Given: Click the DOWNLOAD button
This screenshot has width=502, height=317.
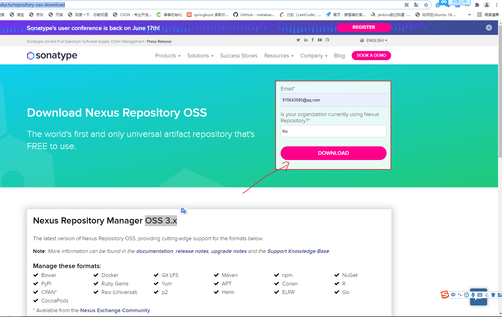Looking at the screenshot, I should (333, 153).
